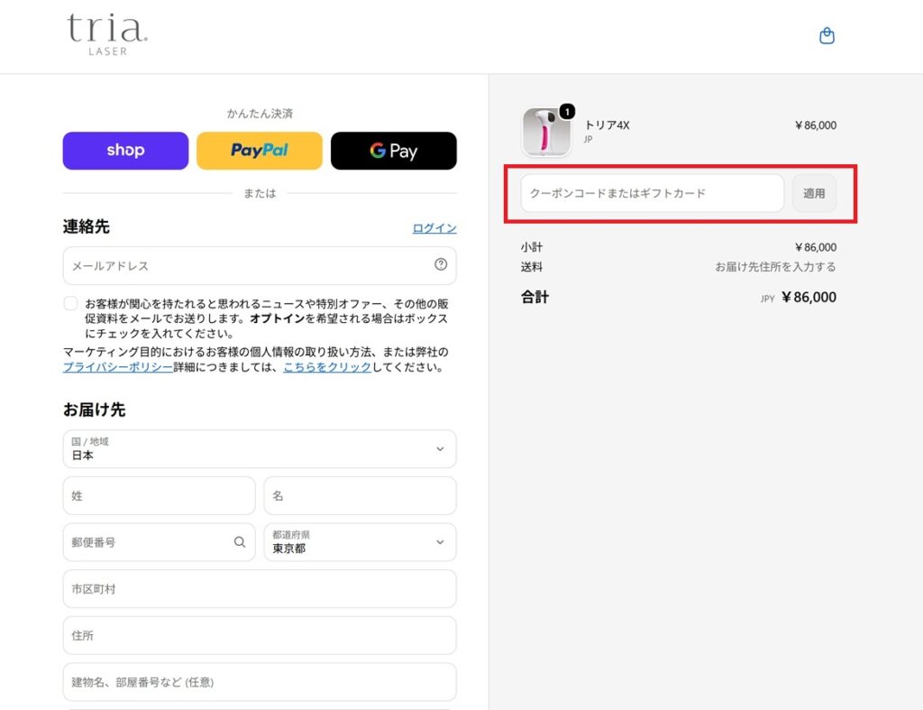Check the marketing email opt-in checkbox
The width and height of the screenshot is (923, 710).
70,303
